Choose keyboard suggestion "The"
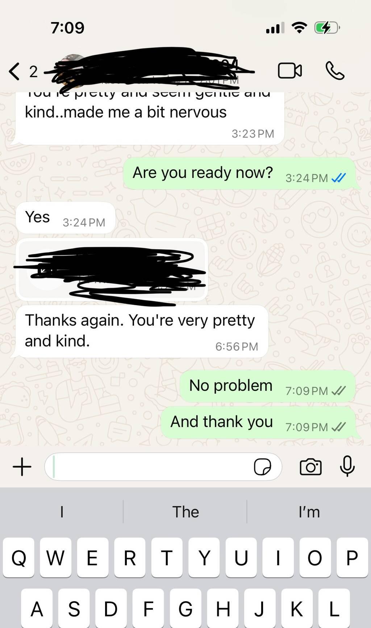Image resolution: width=371 pixels, height=628 pixels. [185, 512]
